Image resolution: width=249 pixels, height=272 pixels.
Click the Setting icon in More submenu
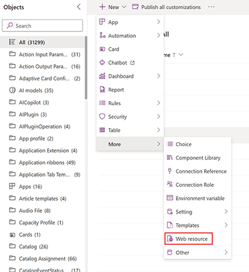[x=170, y=212]
